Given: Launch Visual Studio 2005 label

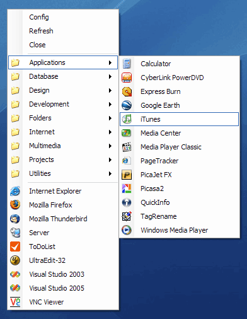Looking at the screenshot, I should click(x=57, y=288).
